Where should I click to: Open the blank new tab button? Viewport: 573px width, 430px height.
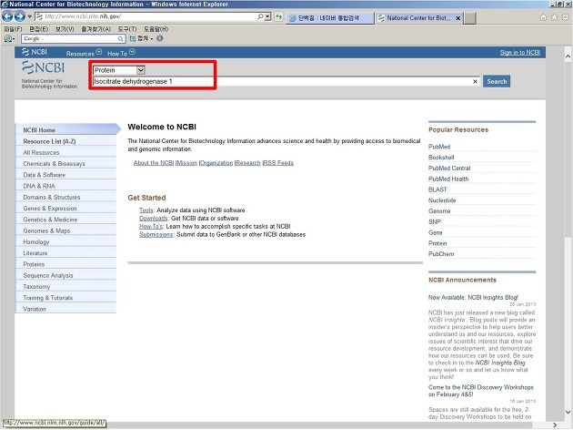470,18
